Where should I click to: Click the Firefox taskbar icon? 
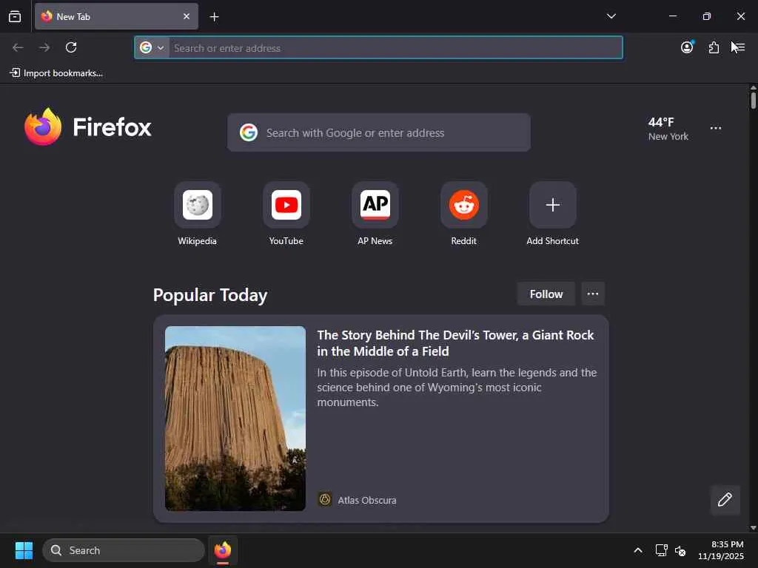pos(223,550)
